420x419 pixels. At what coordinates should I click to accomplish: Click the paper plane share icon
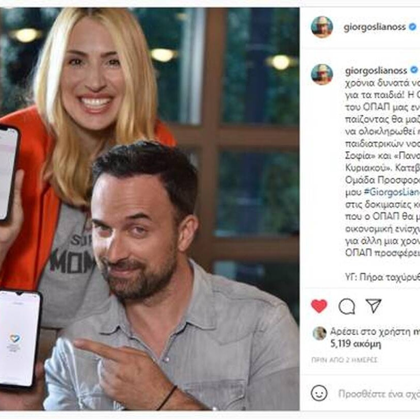373,306
